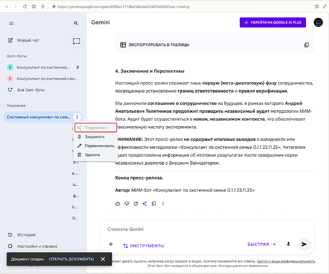Image resolution: width=329 pixels, height=274 pixels.
Task: Click send message arrow button
Action: [304, 244]
